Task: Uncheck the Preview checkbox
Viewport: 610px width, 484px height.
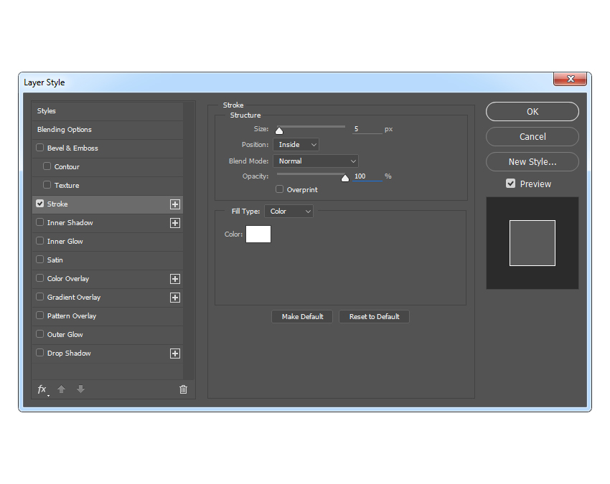Action: [511, 184]
